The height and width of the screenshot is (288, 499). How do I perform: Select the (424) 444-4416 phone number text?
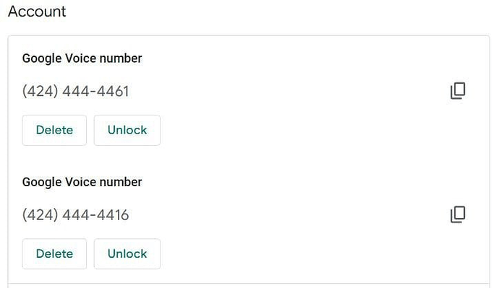point(75,215)
